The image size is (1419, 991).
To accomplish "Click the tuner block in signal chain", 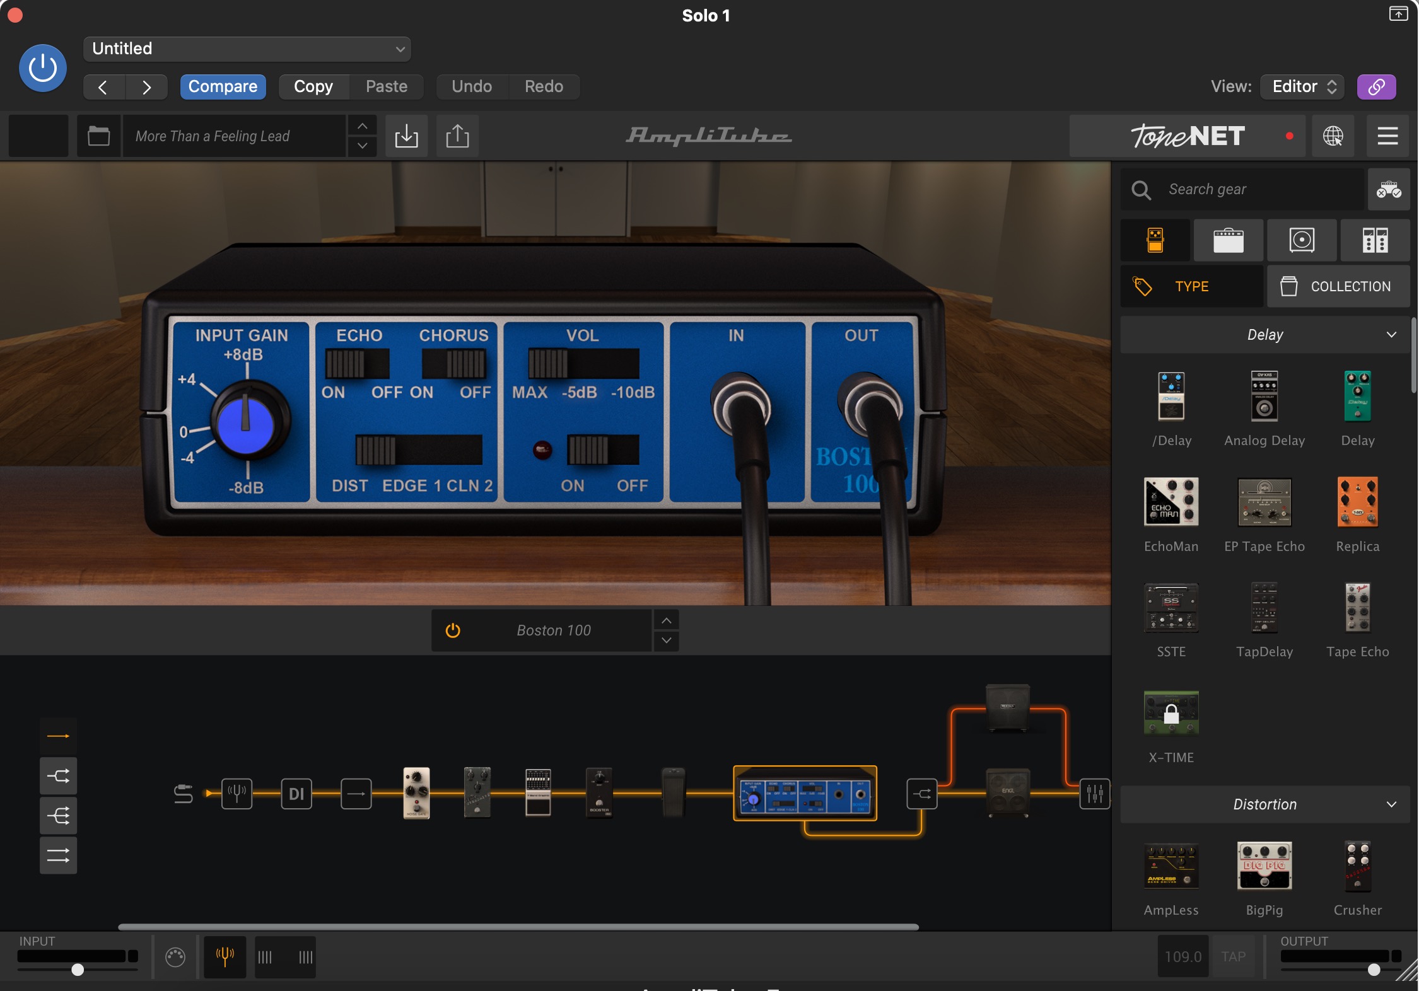I will pos(237,794).
